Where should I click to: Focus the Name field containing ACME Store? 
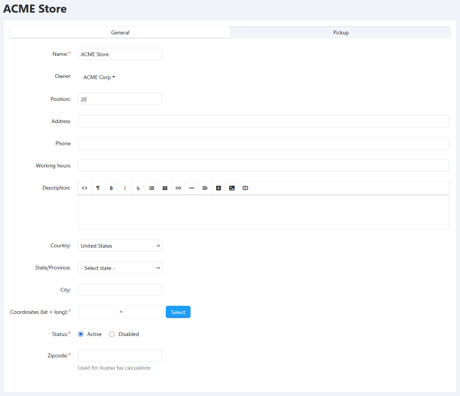point(120,54)
